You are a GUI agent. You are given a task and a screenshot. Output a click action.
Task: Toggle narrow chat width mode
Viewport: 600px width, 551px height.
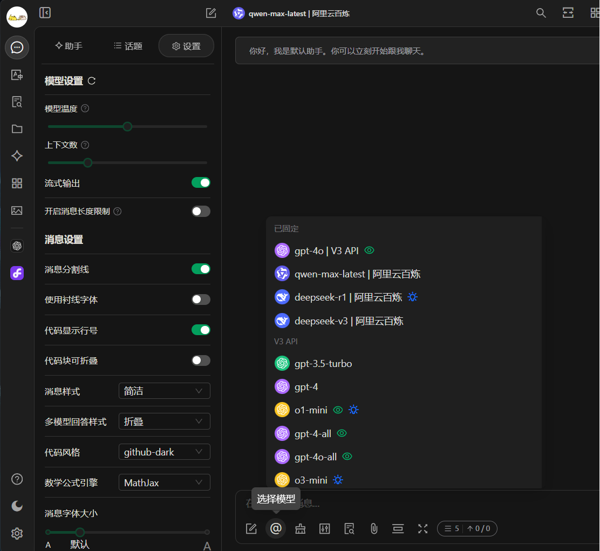click(x=568, y=13)
